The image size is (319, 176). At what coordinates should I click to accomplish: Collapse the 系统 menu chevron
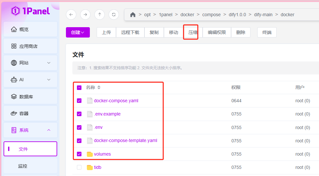coord(49,130)
